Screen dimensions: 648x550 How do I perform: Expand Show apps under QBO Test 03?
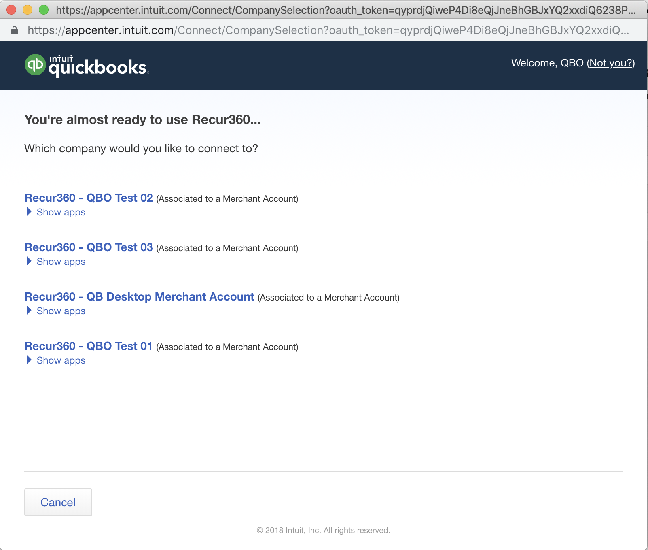point(56,262)
